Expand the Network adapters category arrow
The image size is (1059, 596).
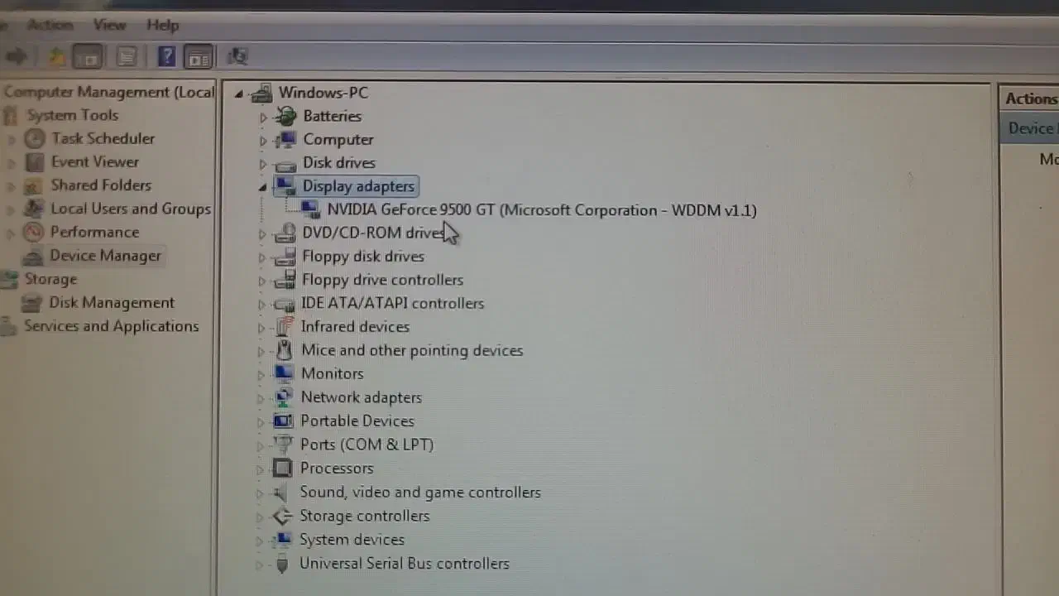click(261, 398)
